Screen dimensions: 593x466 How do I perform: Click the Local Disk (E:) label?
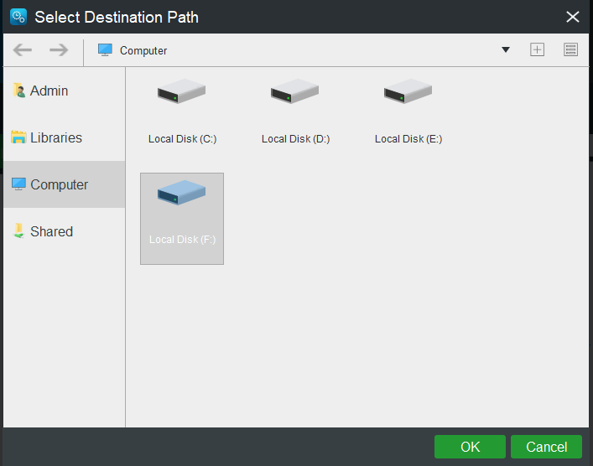pyautogui.click(x=408, y=139)
